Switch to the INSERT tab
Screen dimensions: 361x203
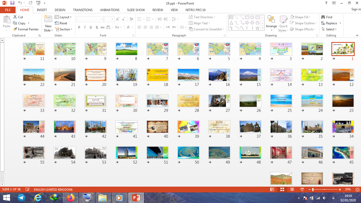[x=42, y=10]
